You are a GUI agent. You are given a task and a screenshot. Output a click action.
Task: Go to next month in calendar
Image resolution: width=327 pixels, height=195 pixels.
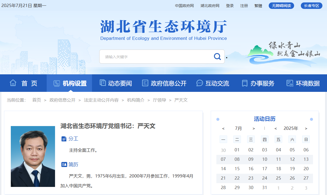point(254,128)
